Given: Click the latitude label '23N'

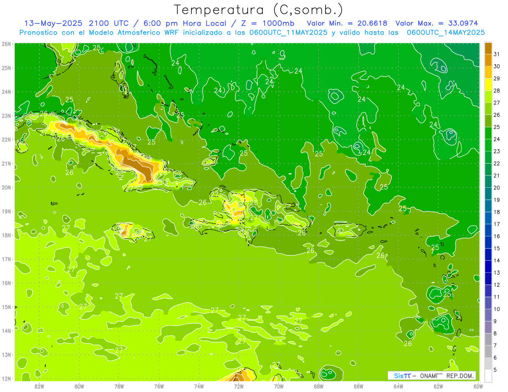Looking at the screenshot, I should [x=6, y=115].
